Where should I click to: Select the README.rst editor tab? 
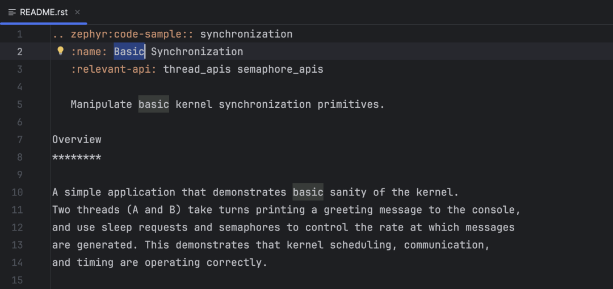[43, 12]
